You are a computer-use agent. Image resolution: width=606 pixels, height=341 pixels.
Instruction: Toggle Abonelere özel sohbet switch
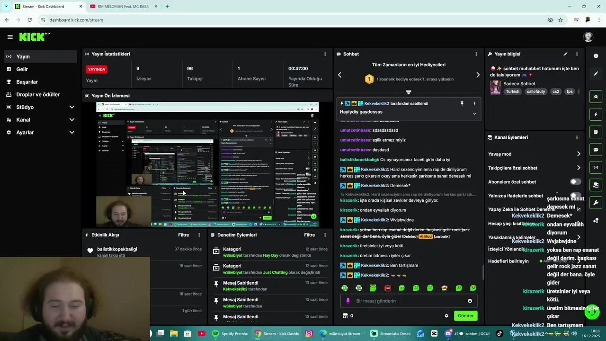click(x=575, y=182)
